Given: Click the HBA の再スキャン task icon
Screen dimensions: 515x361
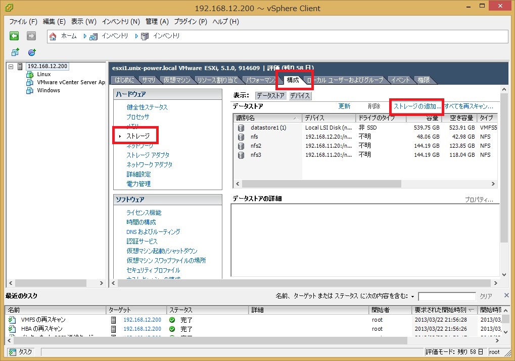Looking at the screenshot, I should [x=12, y=329].
